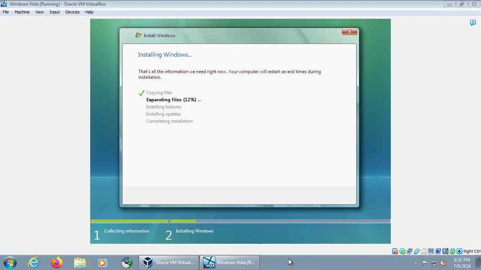Close the Install Windows dialog
Image resolution: width=481 pixels, height=270 pixels.
tap(349, 31)
